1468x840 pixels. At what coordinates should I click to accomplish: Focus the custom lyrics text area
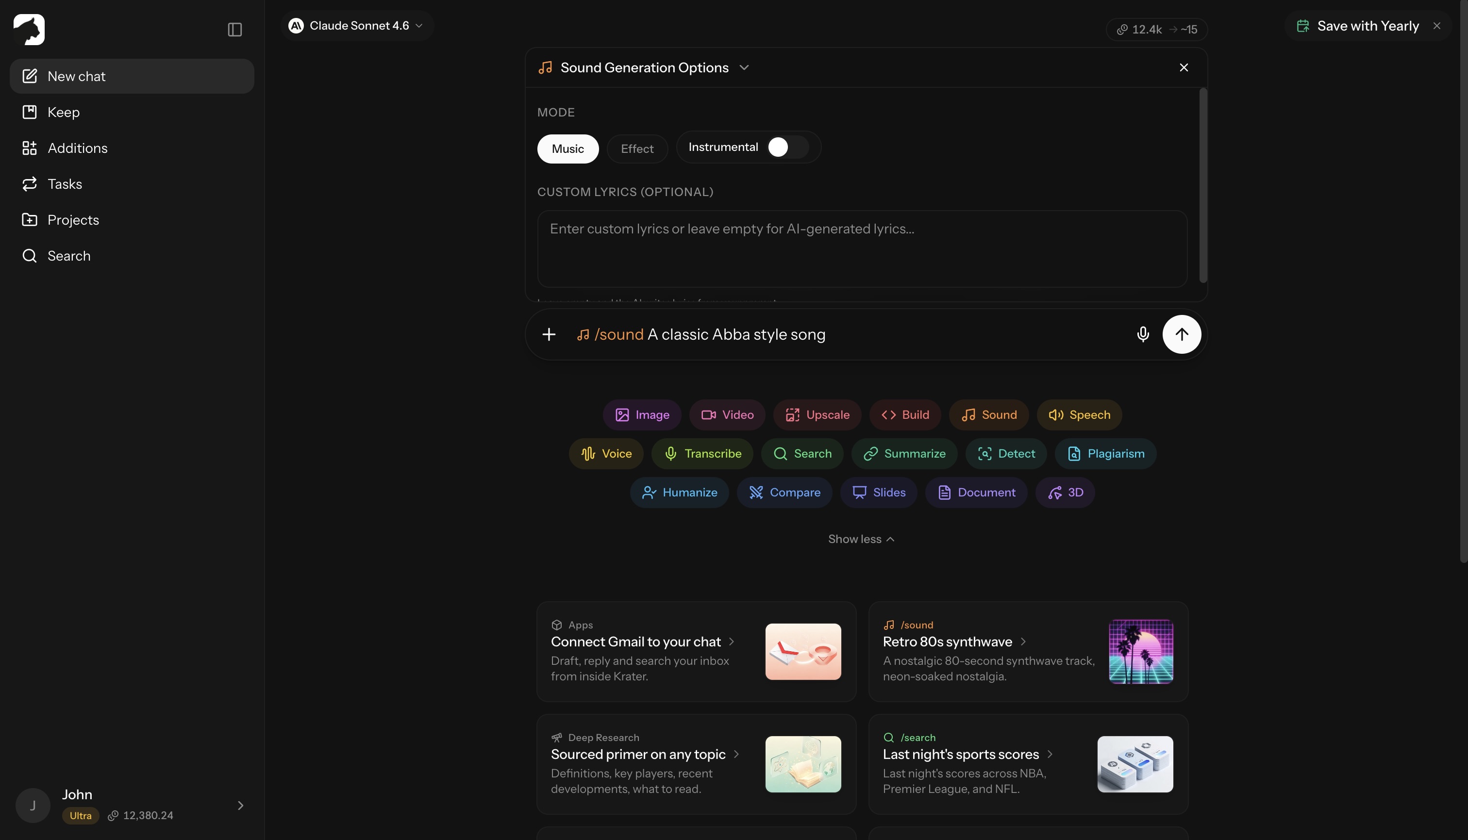pos(862,248)
